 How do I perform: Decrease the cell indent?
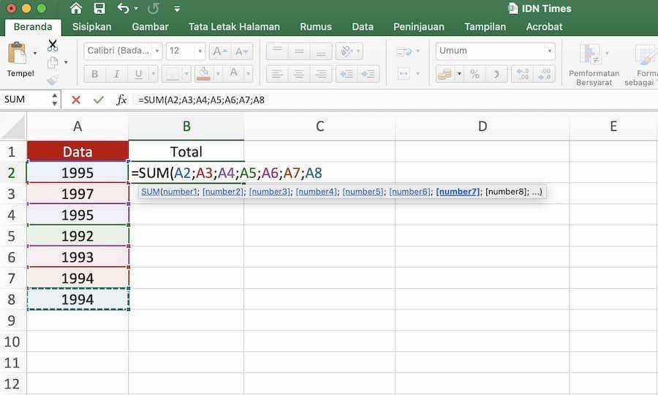[347, 75]
